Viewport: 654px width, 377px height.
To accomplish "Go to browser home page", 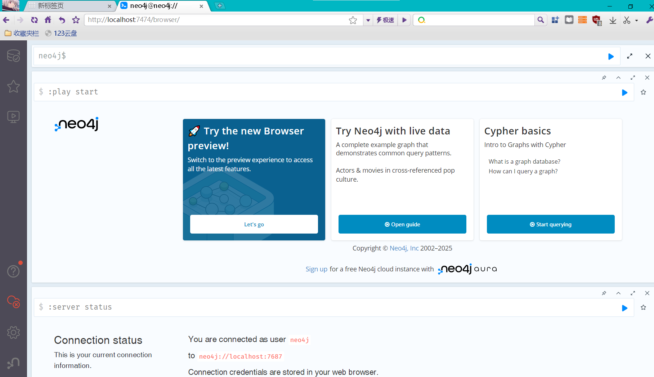I will coord(48,20).
